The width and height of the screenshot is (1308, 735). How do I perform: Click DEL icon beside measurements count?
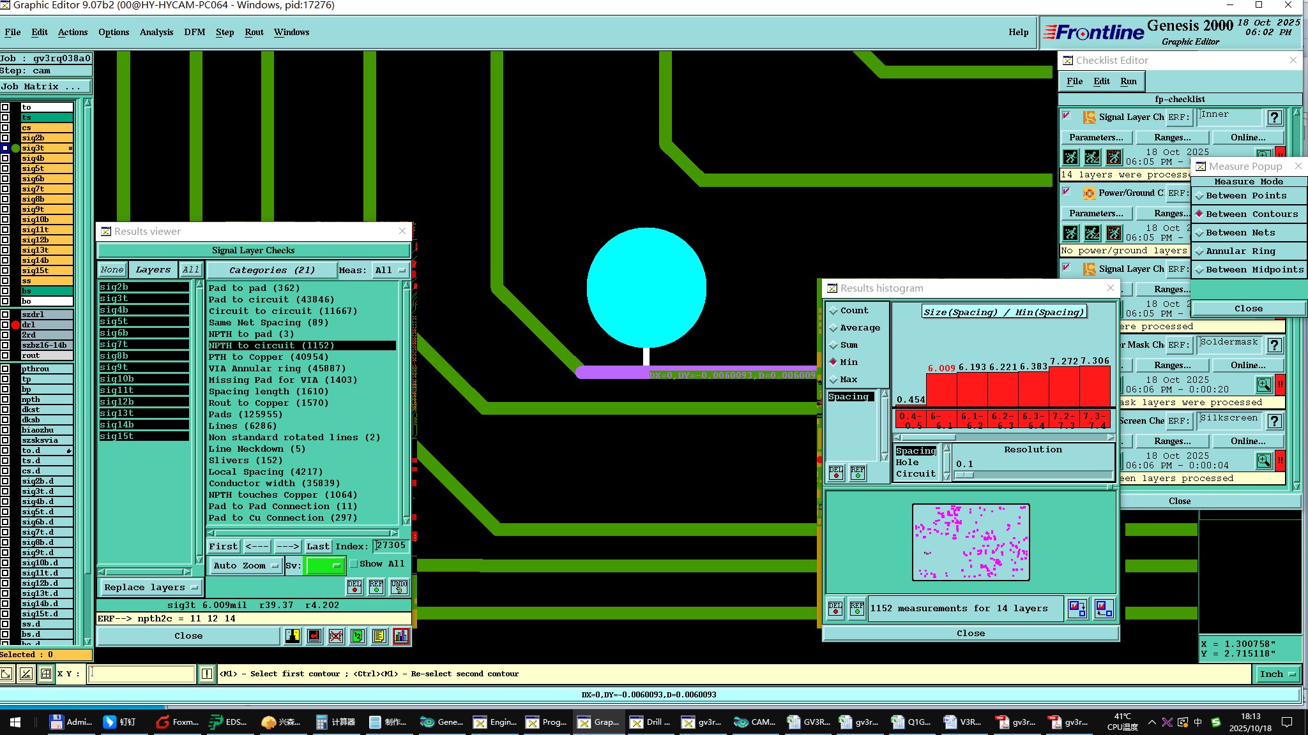tap(835, 608)
